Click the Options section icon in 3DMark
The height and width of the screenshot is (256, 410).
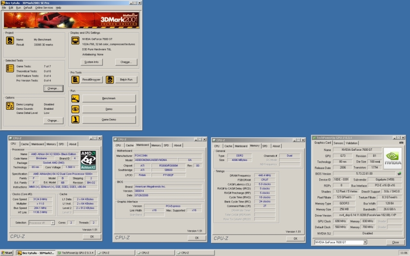[10, 106]
